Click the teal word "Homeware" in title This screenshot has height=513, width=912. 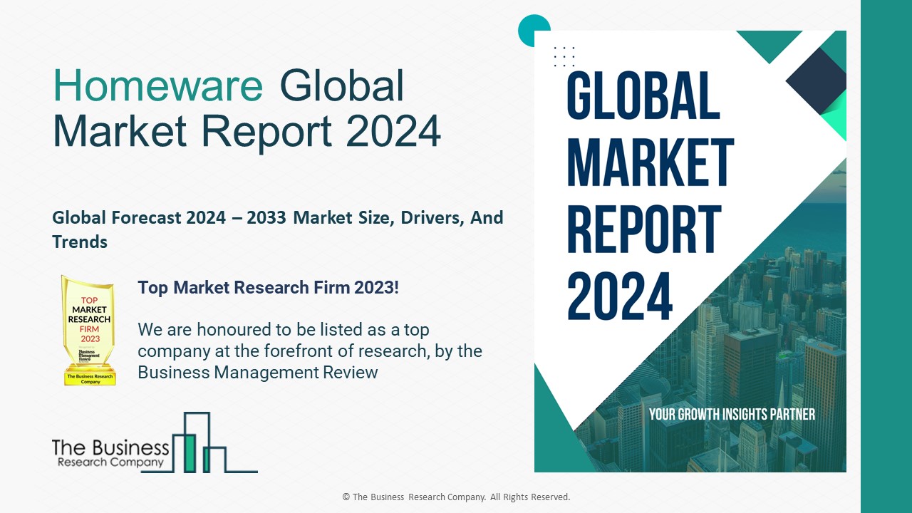tap(157, 85)
